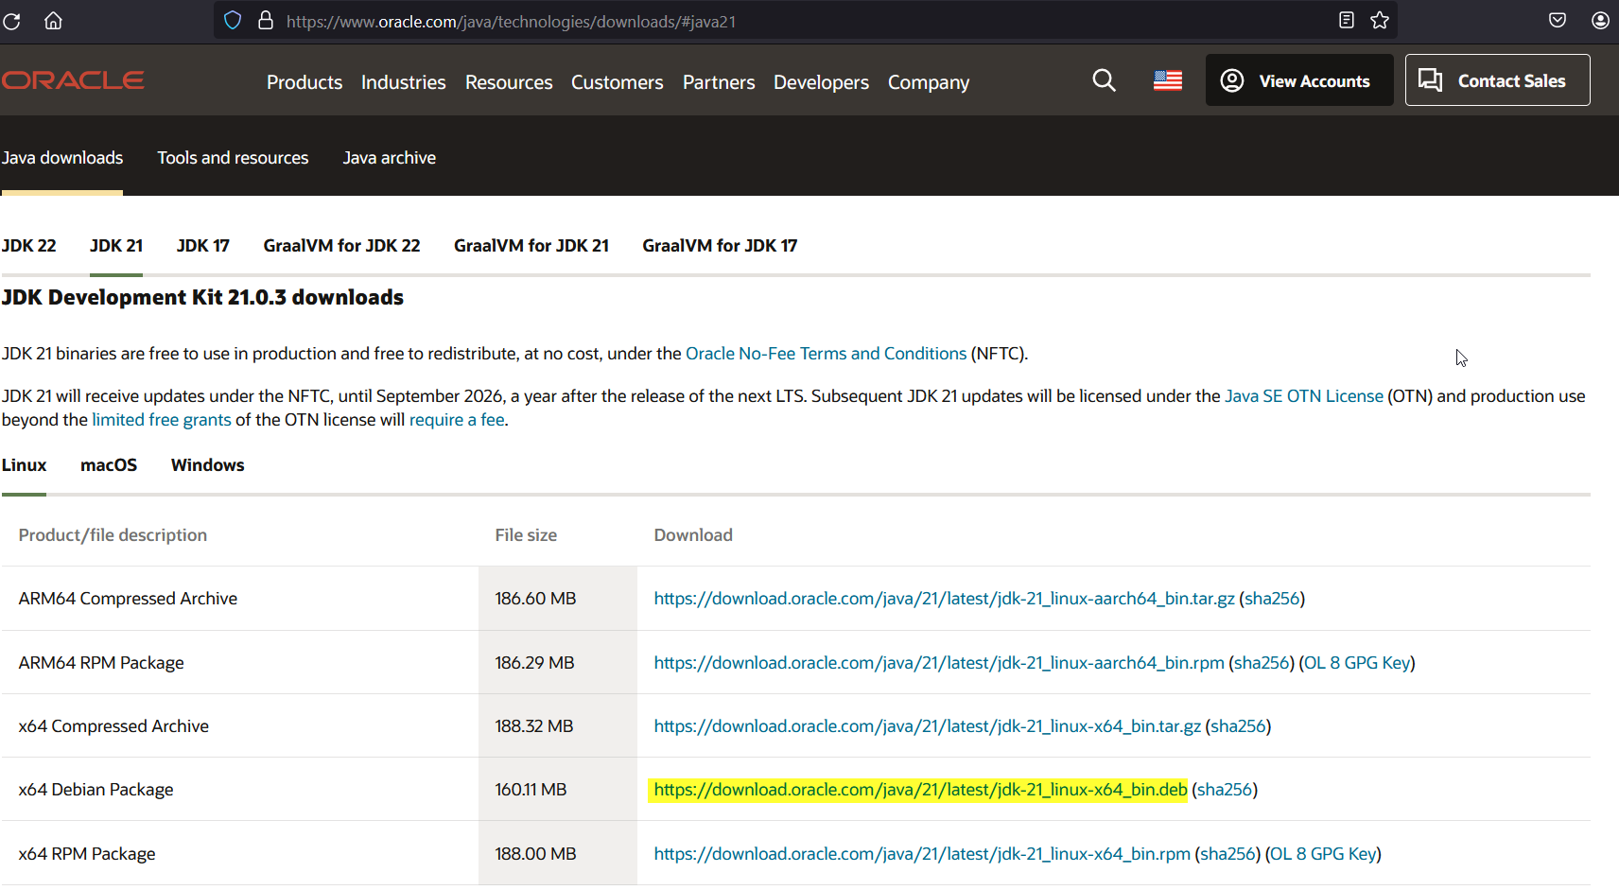
Task: Open Firefox account profile icon
Action: pyautogui.click(x=1600, y=20)
